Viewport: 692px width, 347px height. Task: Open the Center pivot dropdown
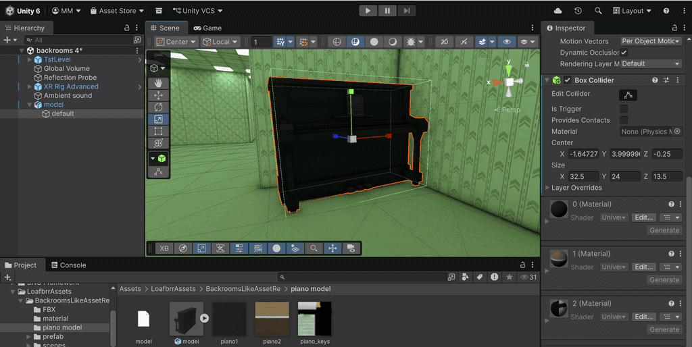[x=176, y=41]
